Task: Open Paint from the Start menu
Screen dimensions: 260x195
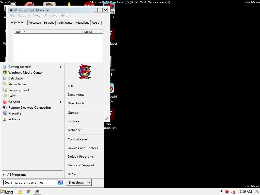Action: pyautogui.click(x=32, y=96)
